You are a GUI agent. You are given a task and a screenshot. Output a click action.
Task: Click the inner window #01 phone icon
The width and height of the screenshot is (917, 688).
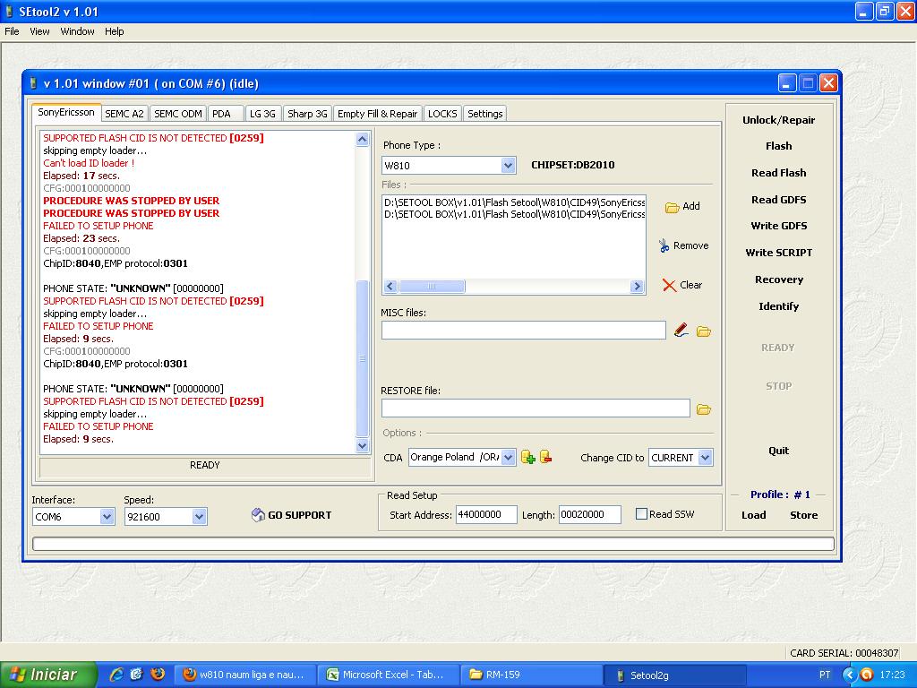pyautogui.click(x=33, y=83)
